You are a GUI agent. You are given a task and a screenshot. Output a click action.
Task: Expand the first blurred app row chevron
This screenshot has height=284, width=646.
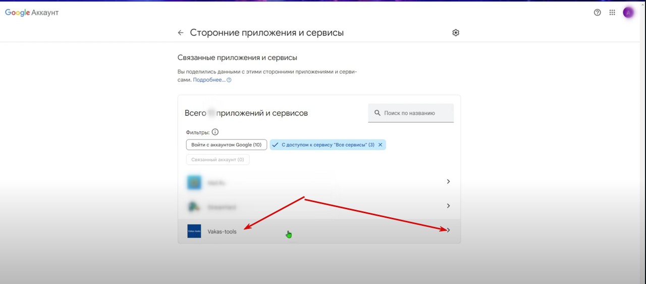pos(448,181)
